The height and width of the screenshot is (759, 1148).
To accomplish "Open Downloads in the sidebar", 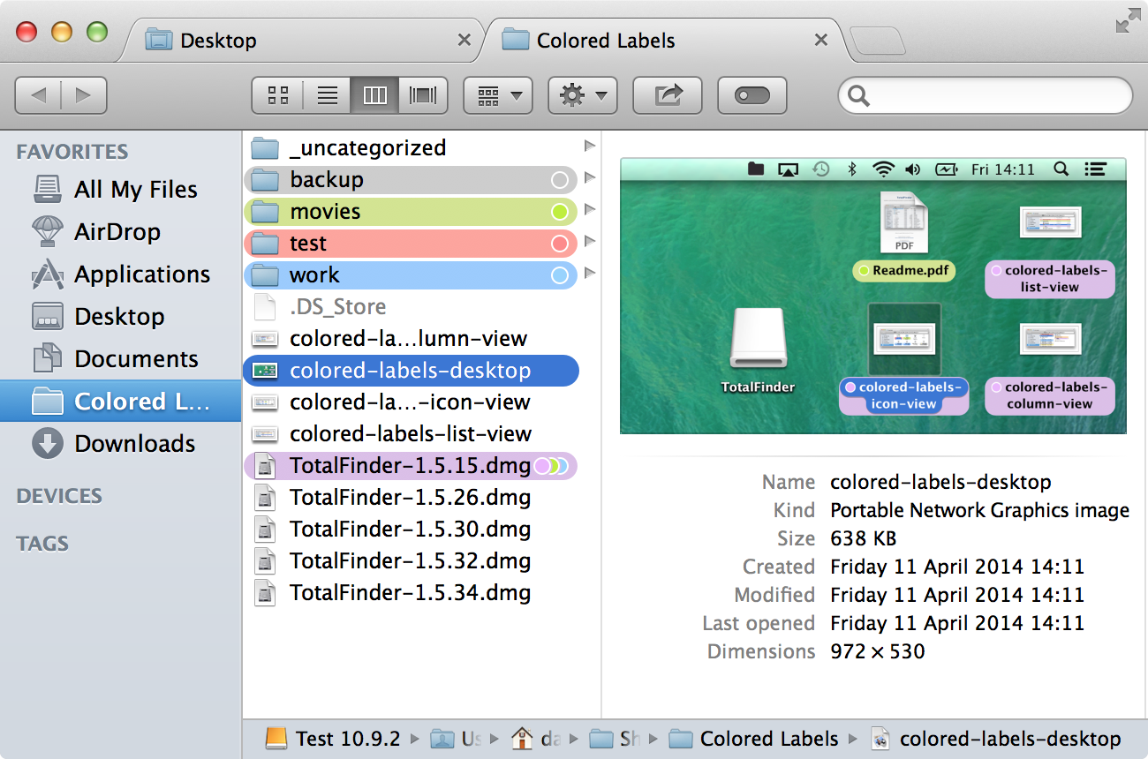I will coord(134,443).
